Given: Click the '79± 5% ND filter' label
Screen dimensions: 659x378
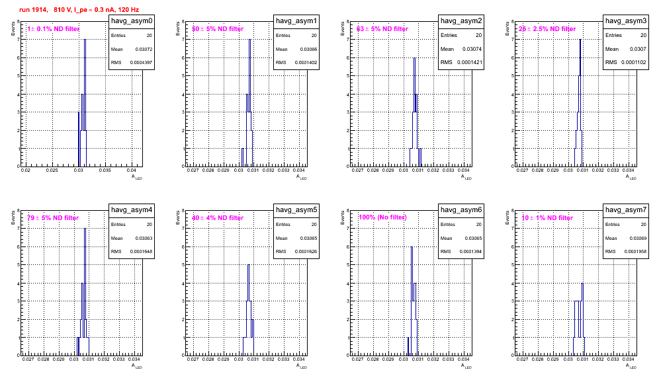Looking at the screenshot, I should tap(53, 218).
